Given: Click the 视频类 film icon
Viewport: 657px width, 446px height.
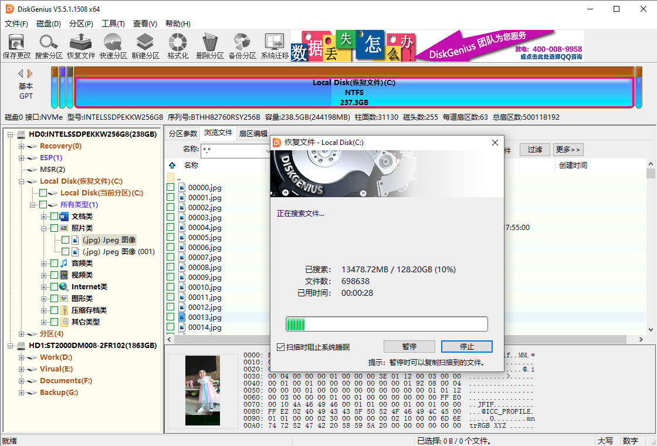Looking at the screenshot, I should 64,275.
